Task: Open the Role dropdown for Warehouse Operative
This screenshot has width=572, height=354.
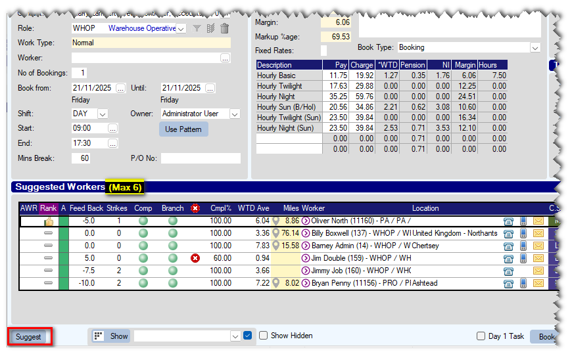Action: (x=181, y=28)
